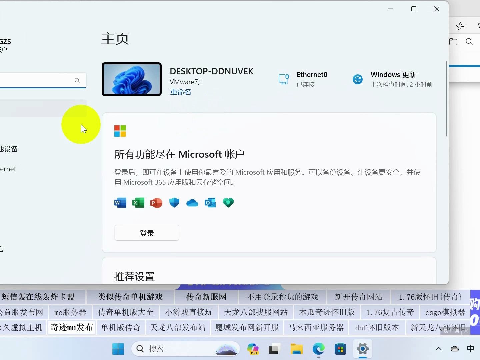The height and width of the screenshot is (360, 480).
Task: Click browser collections folder icon
Action: tap(453, 42)
